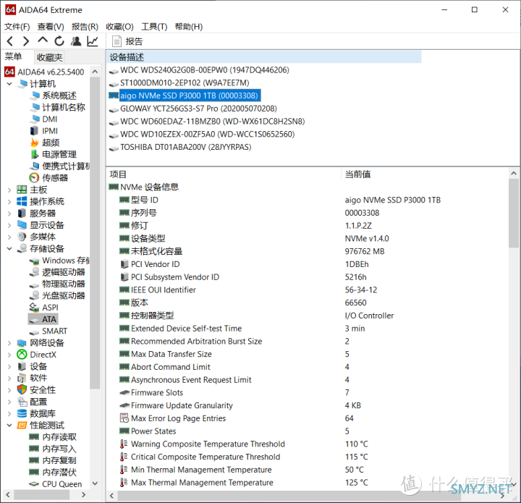Screen dimensions: 521x503
Task: Click the 多媒体 speaker icon
Action: 22,237
